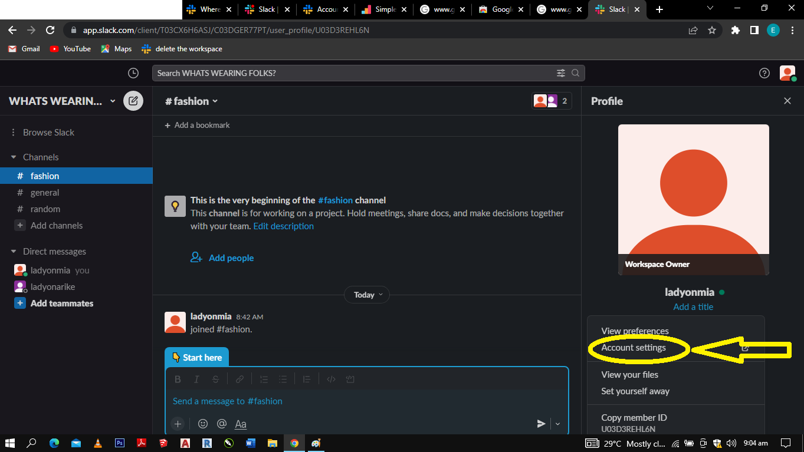Open the Slack help question mark icon
804x452 pixels.
764,73
